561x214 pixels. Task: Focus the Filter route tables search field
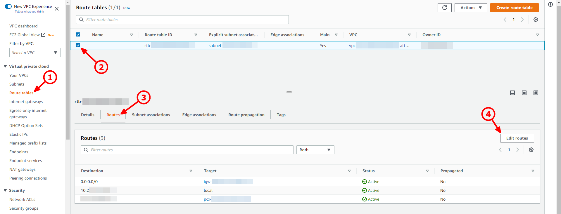(x=182, y=20)
